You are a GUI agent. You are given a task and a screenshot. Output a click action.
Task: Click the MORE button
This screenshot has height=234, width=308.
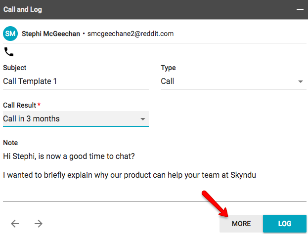click(x=241, y=224)
